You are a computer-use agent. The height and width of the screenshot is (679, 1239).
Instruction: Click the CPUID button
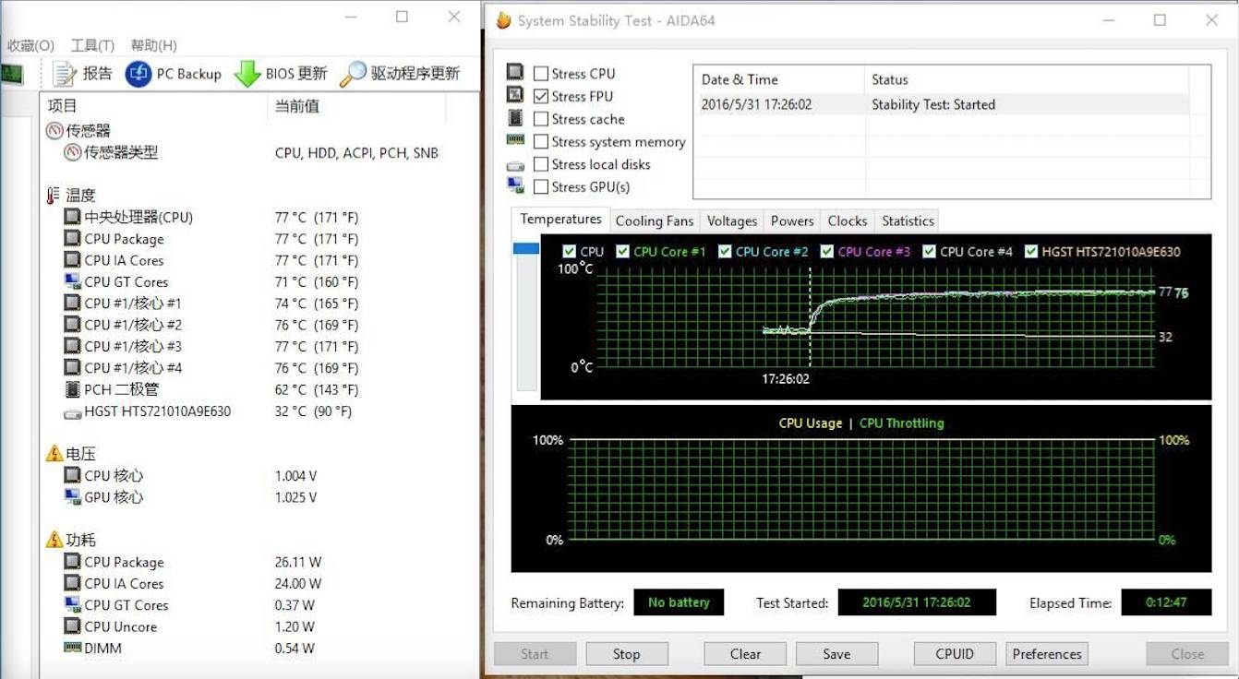(954, 654)
